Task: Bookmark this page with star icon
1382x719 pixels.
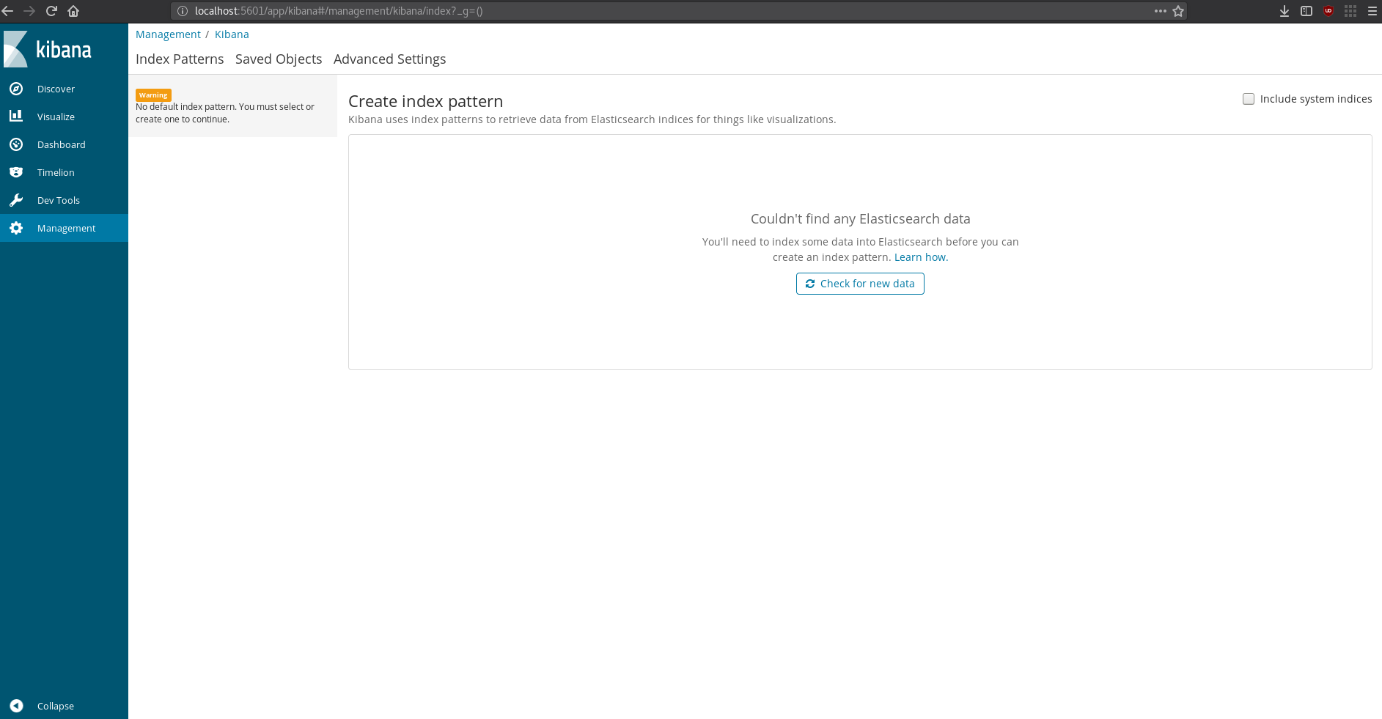Action: tap(1178, 11)
